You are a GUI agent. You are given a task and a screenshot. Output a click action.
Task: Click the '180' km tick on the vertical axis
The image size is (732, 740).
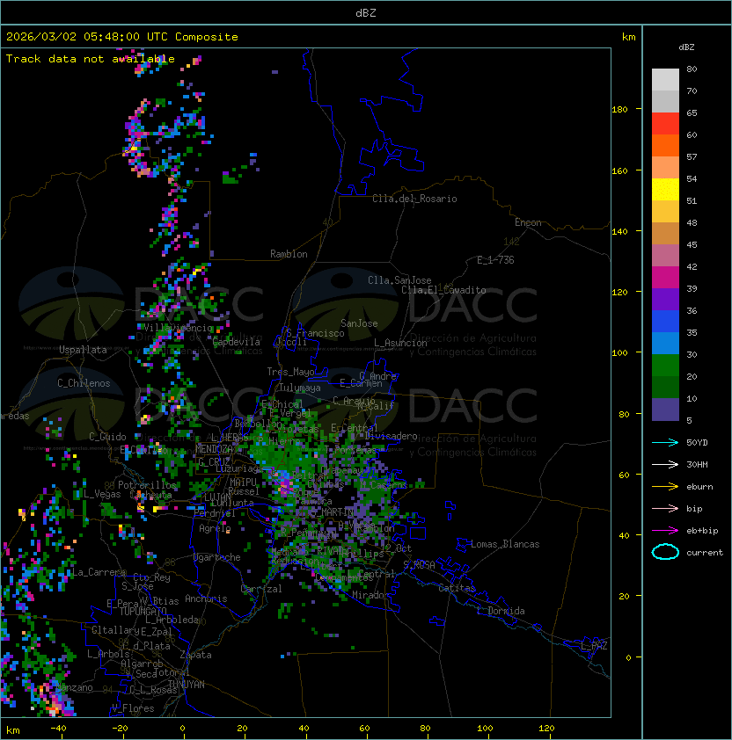coord(619,109)
